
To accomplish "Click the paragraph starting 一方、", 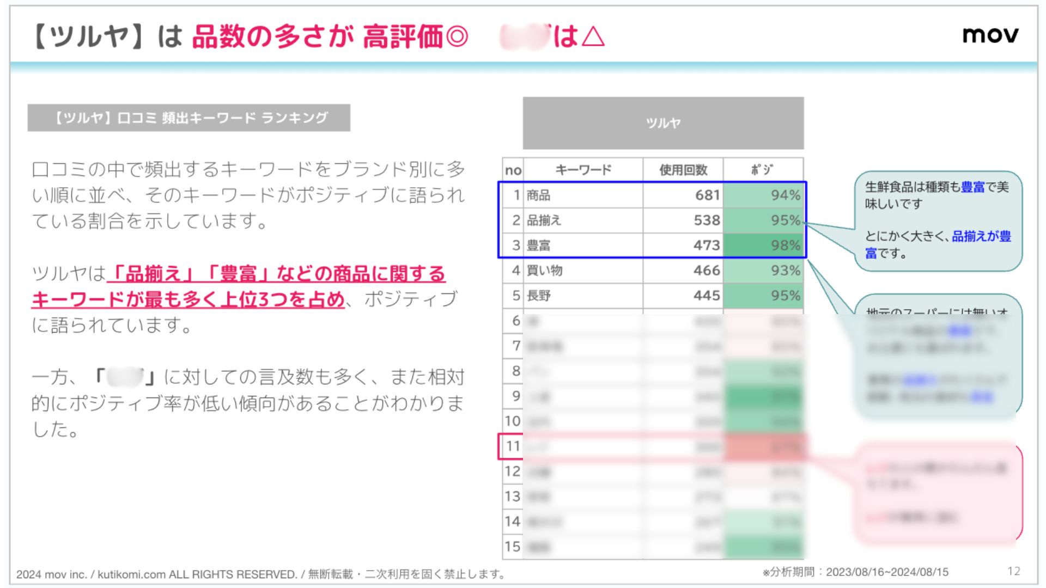I will 248,403.
